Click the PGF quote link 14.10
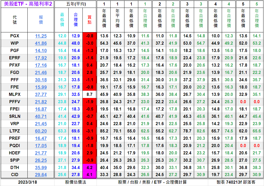 pos(41,51)
